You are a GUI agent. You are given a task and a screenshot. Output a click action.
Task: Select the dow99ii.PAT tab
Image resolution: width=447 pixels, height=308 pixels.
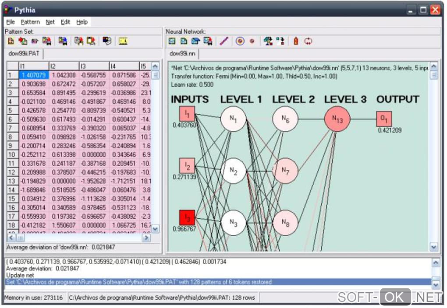24,53
